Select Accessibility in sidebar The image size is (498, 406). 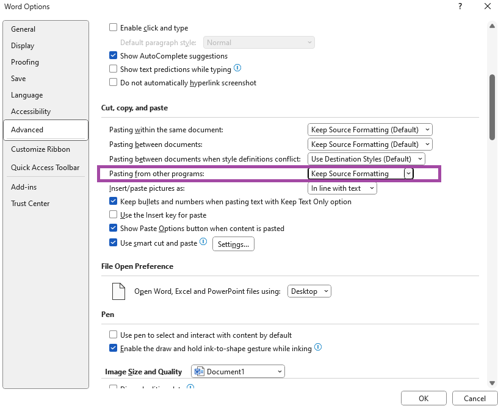(46, 112)
